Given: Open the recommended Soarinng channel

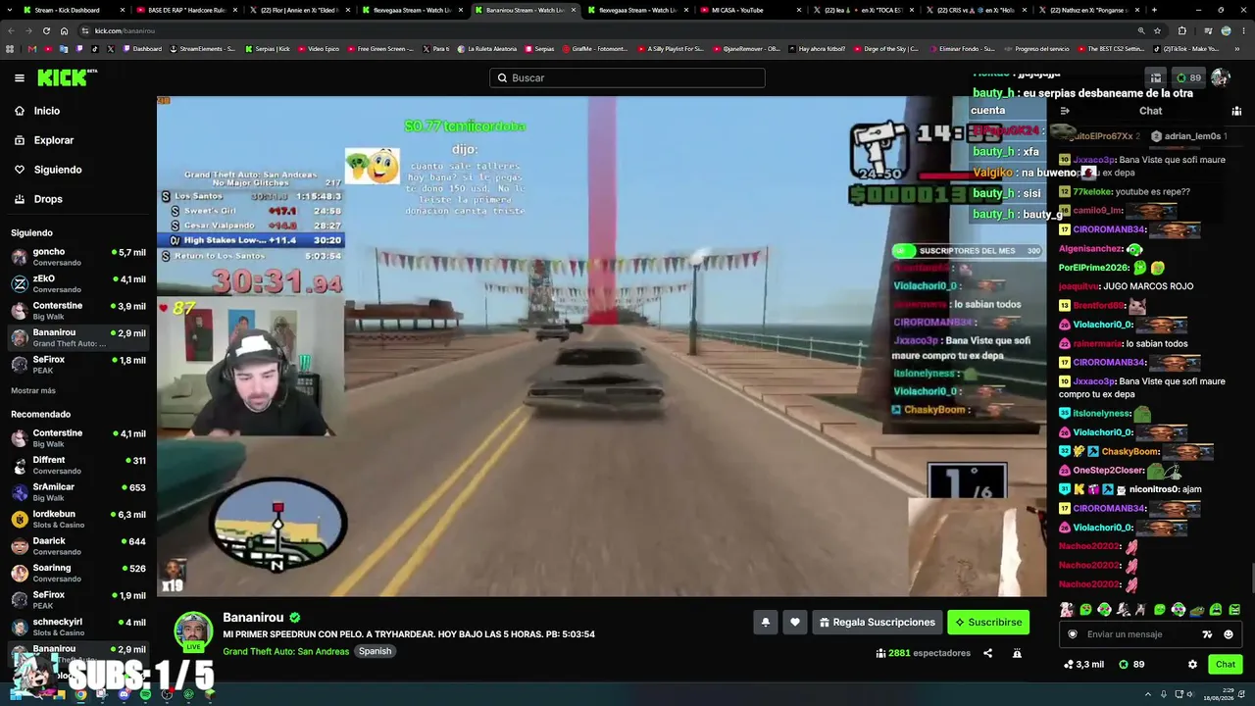Looking at the screenshot, I should click(78, 573).
